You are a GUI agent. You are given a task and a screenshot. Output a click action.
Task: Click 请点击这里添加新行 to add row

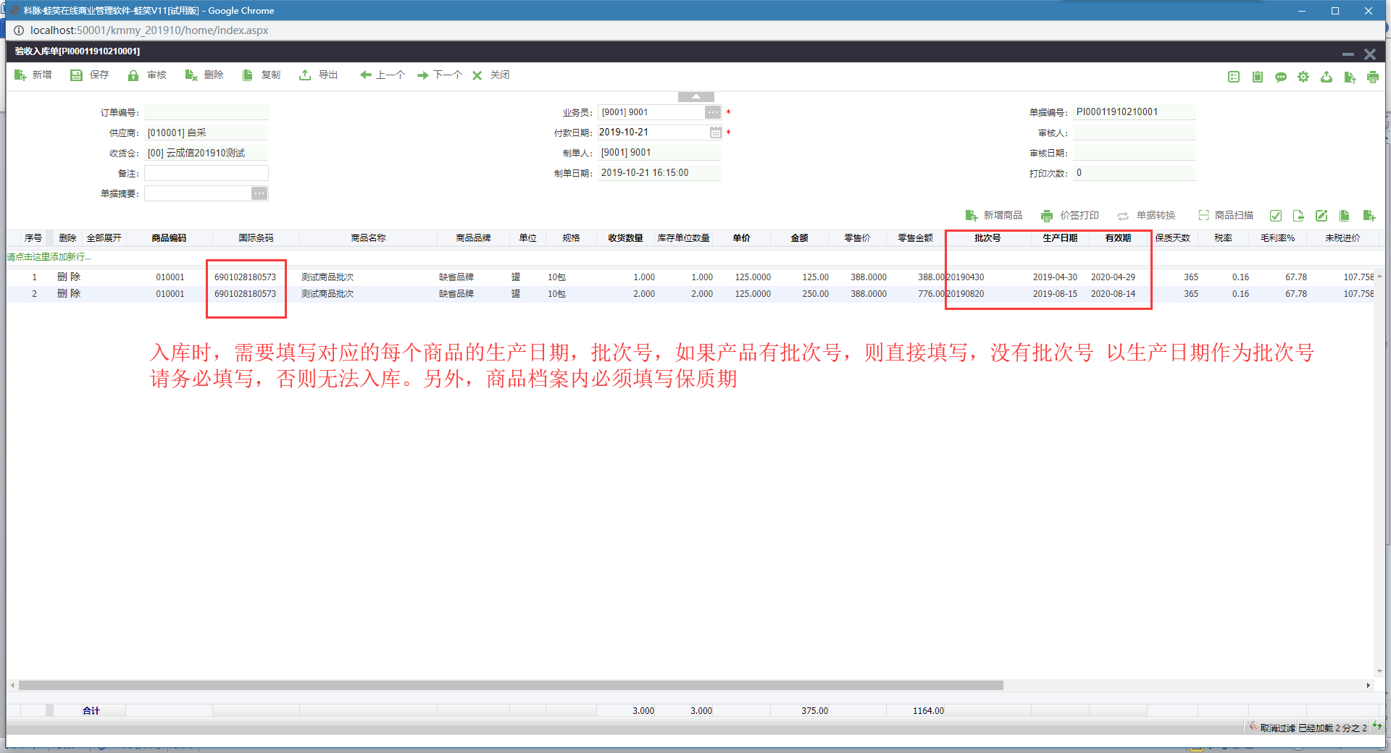pos(49,257)
